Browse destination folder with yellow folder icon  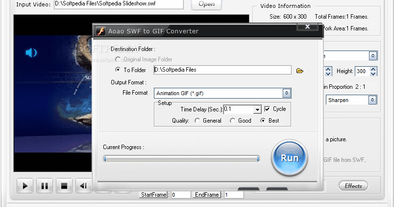[299, 71]
